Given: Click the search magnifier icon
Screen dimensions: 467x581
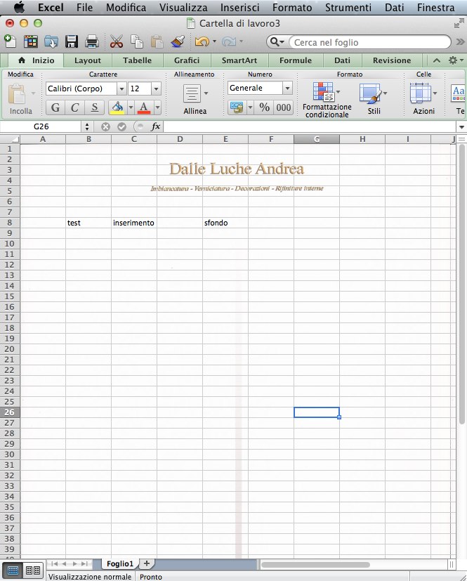Looking at the screenshot, I should coord(275,42).
